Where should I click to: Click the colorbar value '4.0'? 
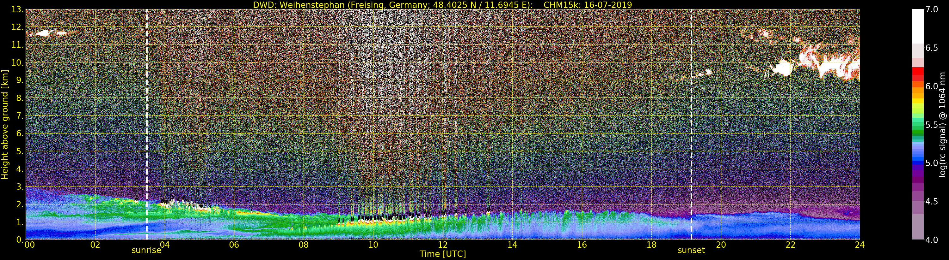point(932,240)
